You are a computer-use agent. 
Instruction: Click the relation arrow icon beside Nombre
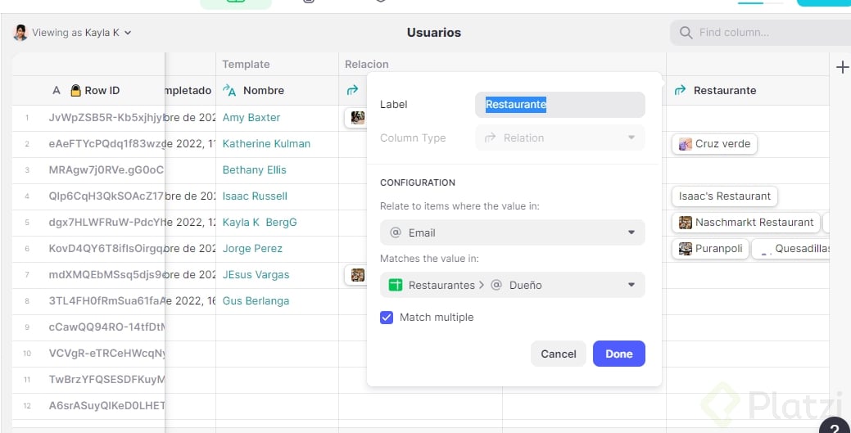coord(229,91)
